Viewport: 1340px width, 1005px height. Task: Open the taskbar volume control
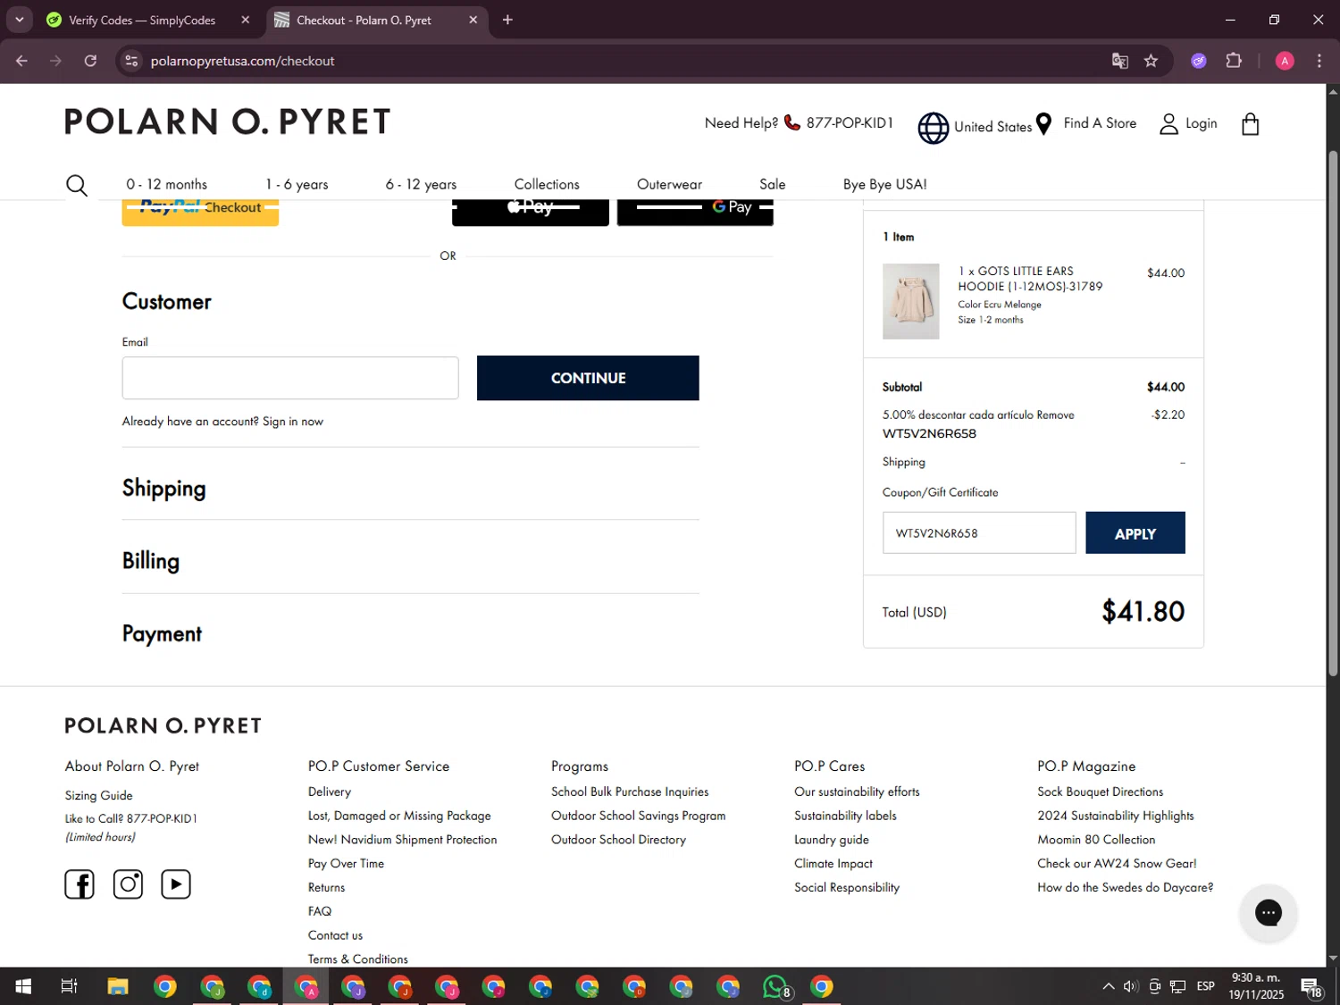tap(1130, 986)
